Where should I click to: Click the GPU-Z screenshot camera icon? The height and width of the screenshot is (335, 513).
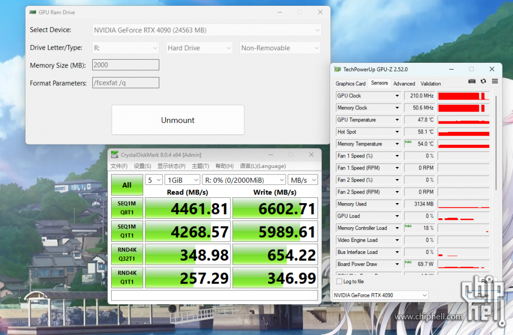[472, 81]
